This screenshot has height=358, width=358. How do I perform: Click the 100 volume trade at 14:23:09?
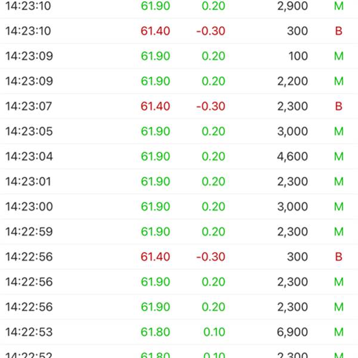[x=297, y=56]
